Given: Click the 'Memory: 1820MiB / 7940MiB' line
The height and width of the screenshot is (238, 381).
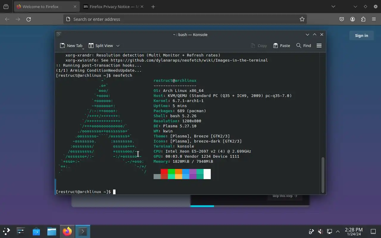Looking at the screenshot, I should (183, 162).
